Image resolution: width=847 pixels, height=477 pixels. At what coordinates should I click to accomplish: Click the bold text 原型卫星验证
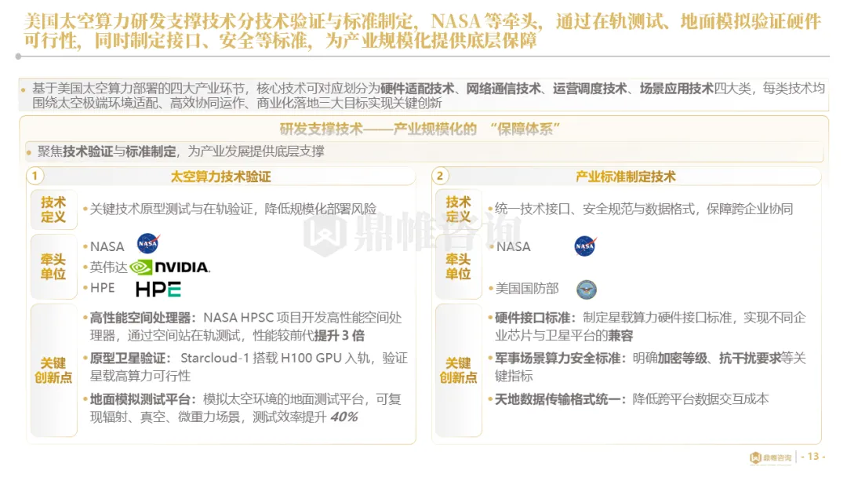coord(128,359)
